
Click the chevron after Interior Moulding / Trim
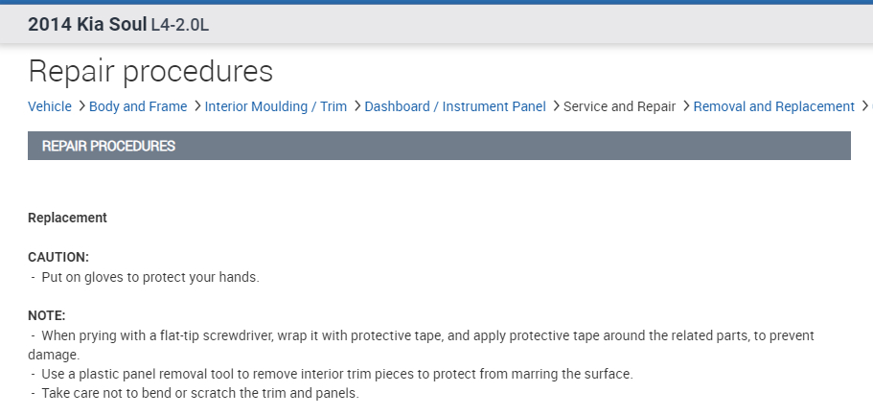pos(356,106)
